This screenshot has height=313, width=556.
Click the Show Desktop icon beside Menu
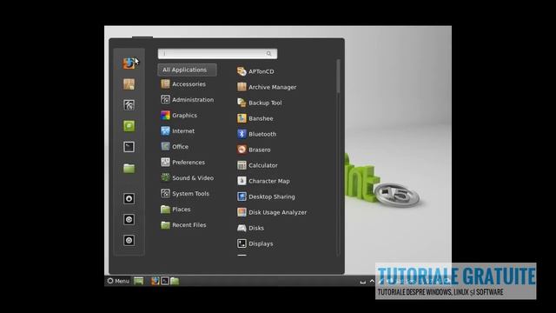pyautogui.click(x=139, y=281)
